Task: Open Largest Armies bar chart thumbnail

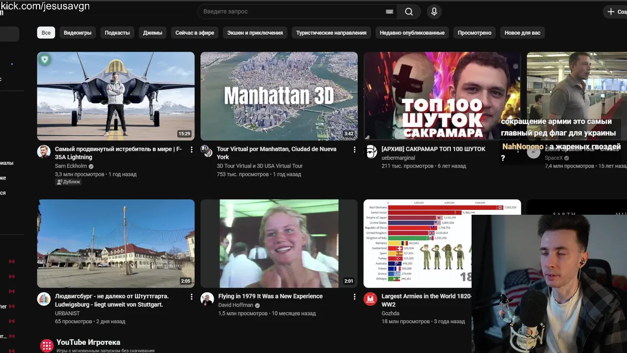Action: pos(417,244)
